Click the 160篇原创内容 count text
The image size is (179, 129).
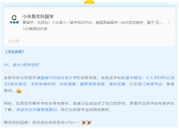[x=35, y=29]
